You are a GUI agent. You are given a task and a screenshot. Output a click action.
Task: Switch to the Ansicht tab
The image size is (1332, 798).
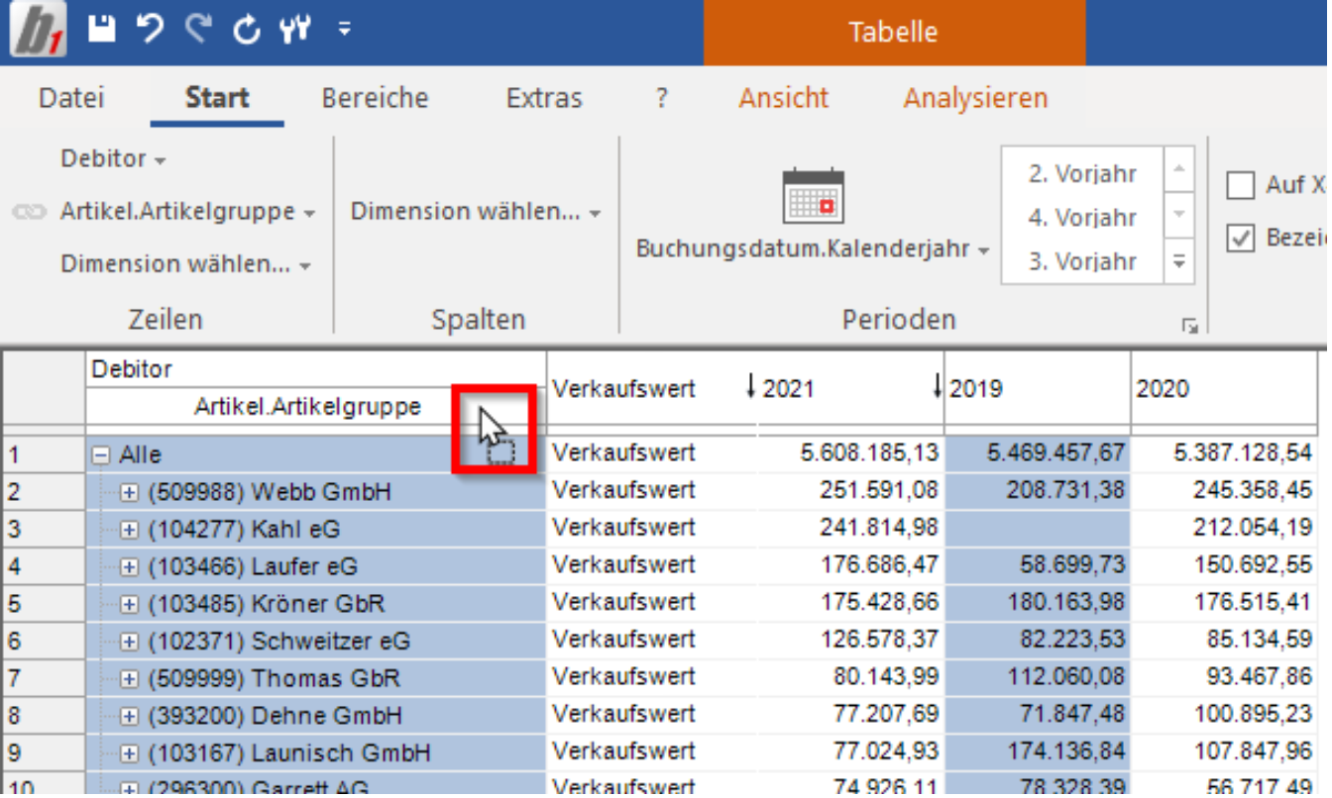[x=784, y=98]
